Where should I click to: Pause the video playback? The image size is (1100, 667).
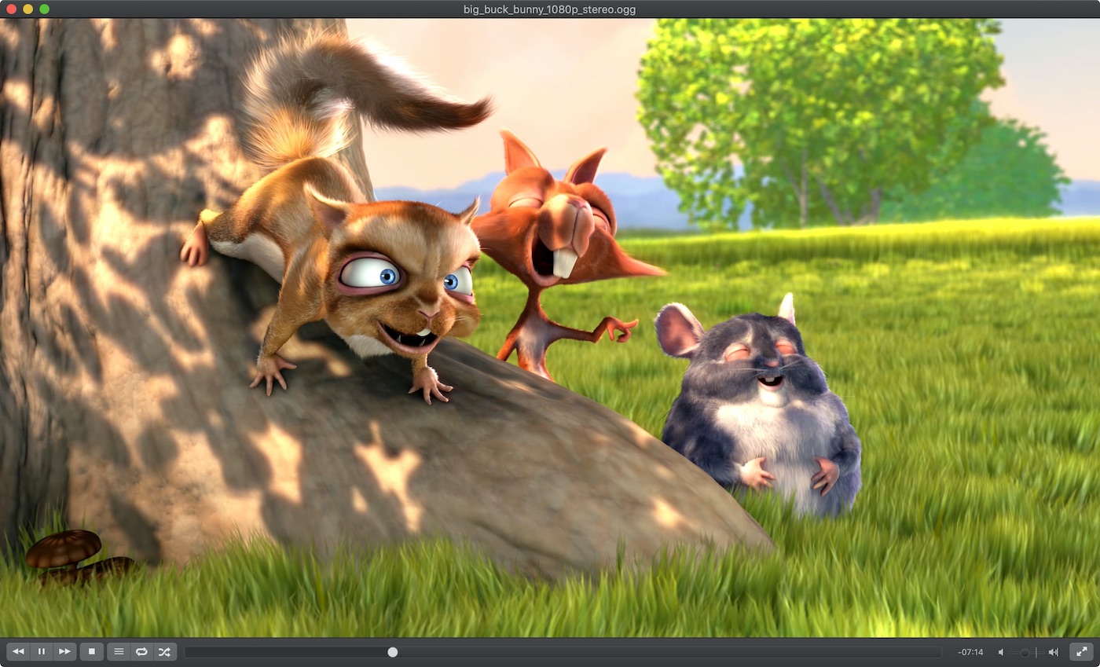(42, 652)
